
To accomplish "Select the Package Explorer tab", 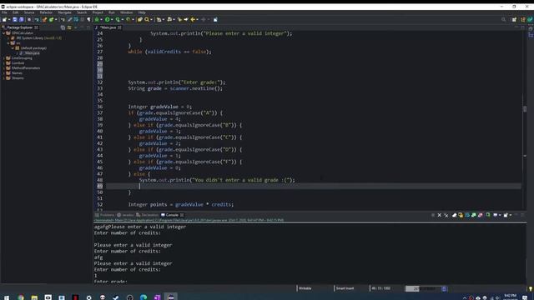I will point(20,27).
